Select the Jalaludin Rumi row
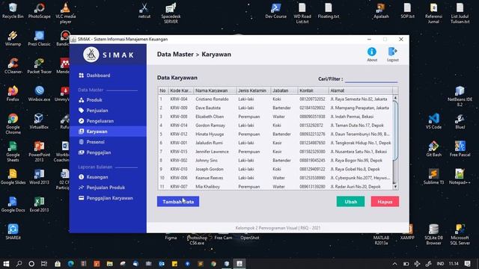The image size is (479, 269). 275,143
